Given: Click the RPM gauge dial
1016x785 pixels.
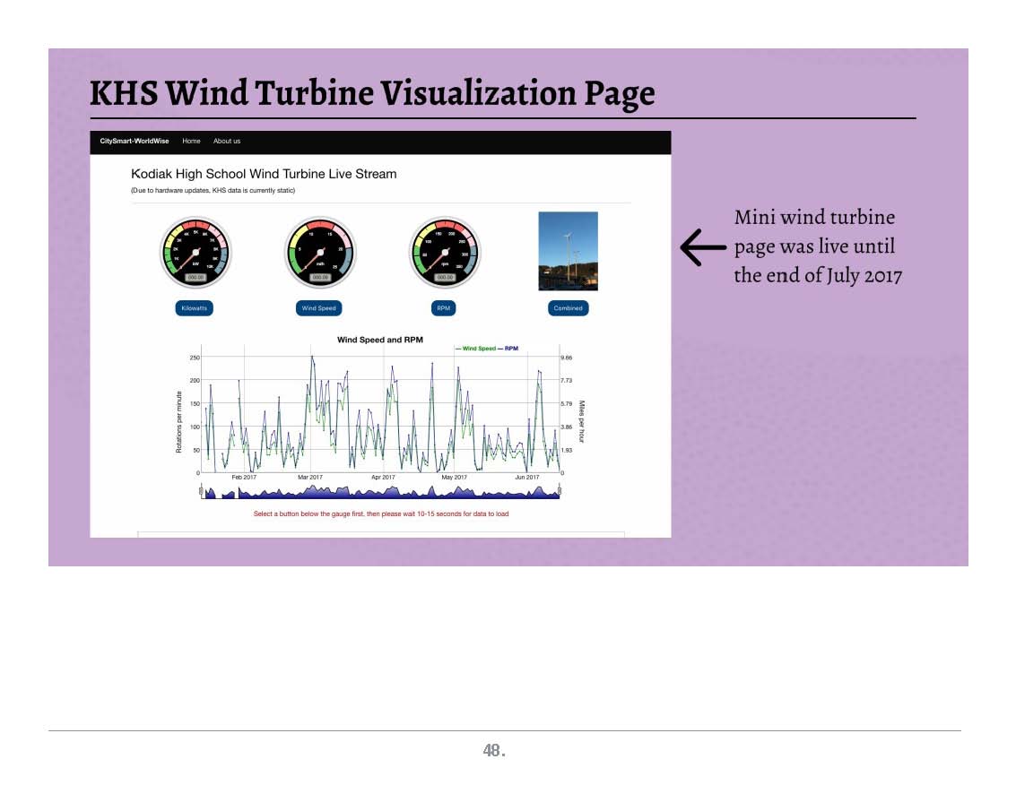Looking at the screenshot, I should [445, 252].
